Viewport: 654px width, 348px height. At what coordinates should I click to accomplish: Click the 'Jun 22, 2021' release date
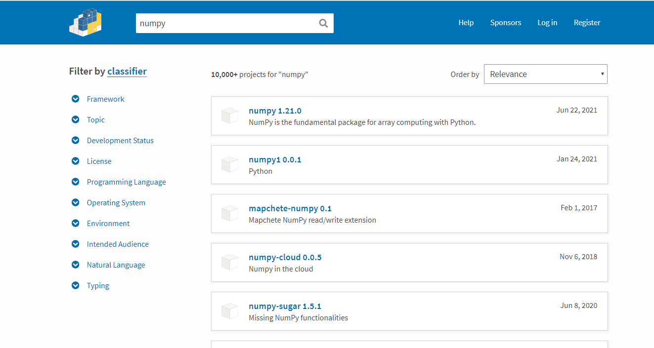tap(577, 110)
